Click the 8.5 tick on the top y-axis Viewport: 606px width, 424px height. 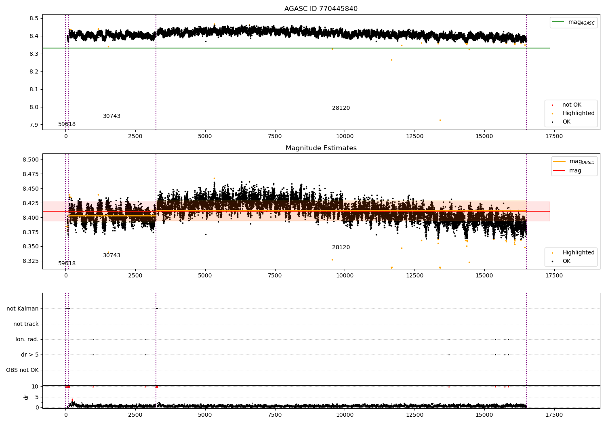[34, 19]
